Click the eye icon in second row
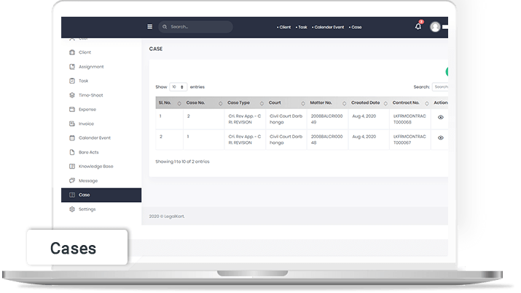This screenshot has height=293, width=521. (x=440, y=137)
